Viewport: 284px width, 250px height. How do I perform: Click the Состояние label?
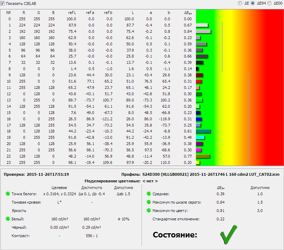[175, 235]
